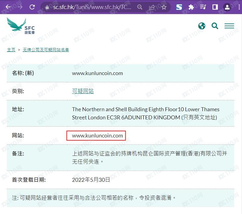Open the zoom magnifier in address bar
This screenshot has height=214, width=242.
(x=140, y=7)
